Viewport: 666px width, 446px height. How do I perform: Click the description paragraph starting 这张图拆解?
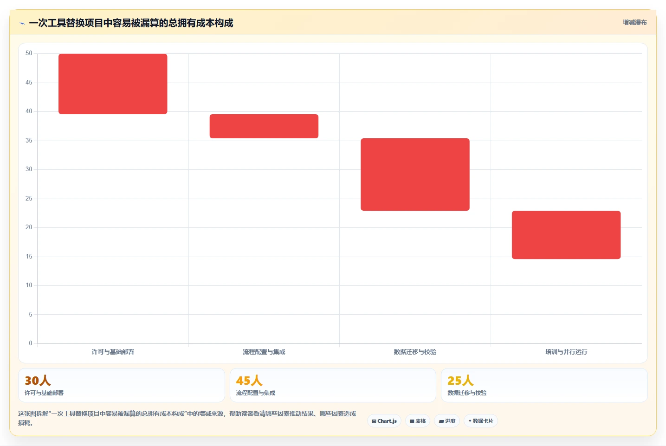(x=188, y=418)
